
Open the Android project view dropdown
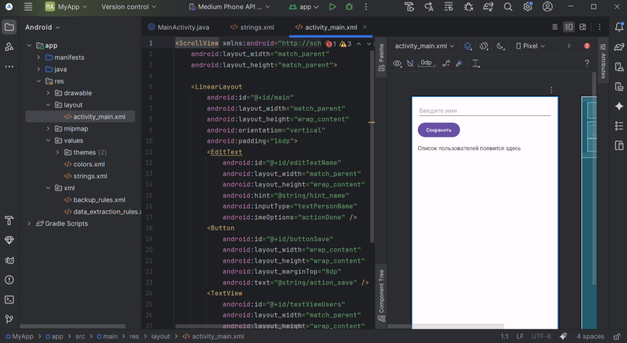(x=42, y=27)
